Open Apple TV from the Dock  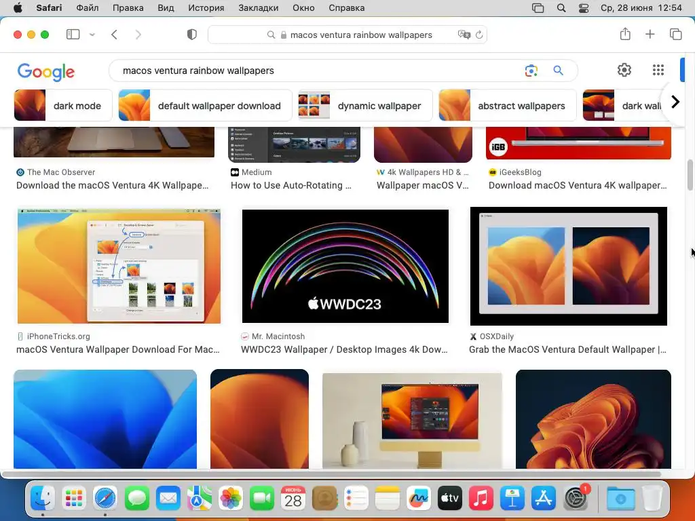tap(450, 499)
